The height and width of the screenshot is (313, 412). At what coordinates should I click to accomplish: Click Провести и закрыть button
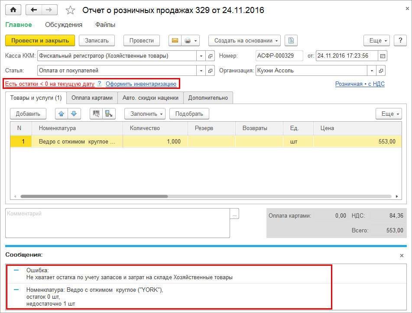pos(40,40)
